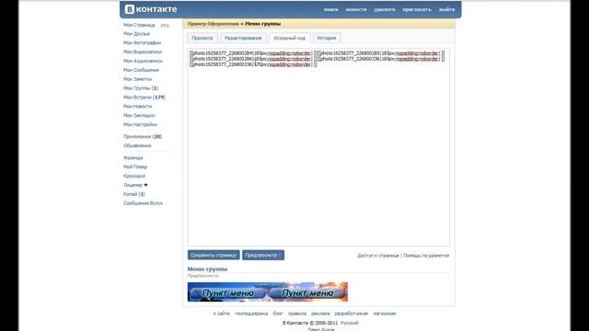
Task: Click the Русский language link
Action: (x=350, y=323)
